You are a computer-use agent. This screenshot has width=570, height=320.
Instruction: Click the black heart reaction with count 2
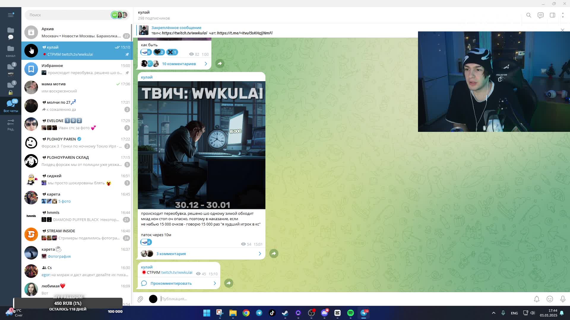click(x=159, y=52)
